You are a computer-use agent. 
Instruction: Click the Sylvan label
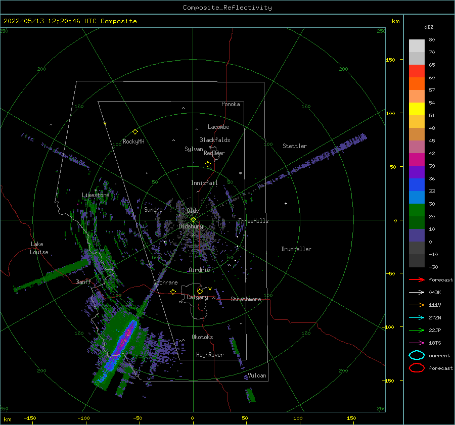pos(194,149)
